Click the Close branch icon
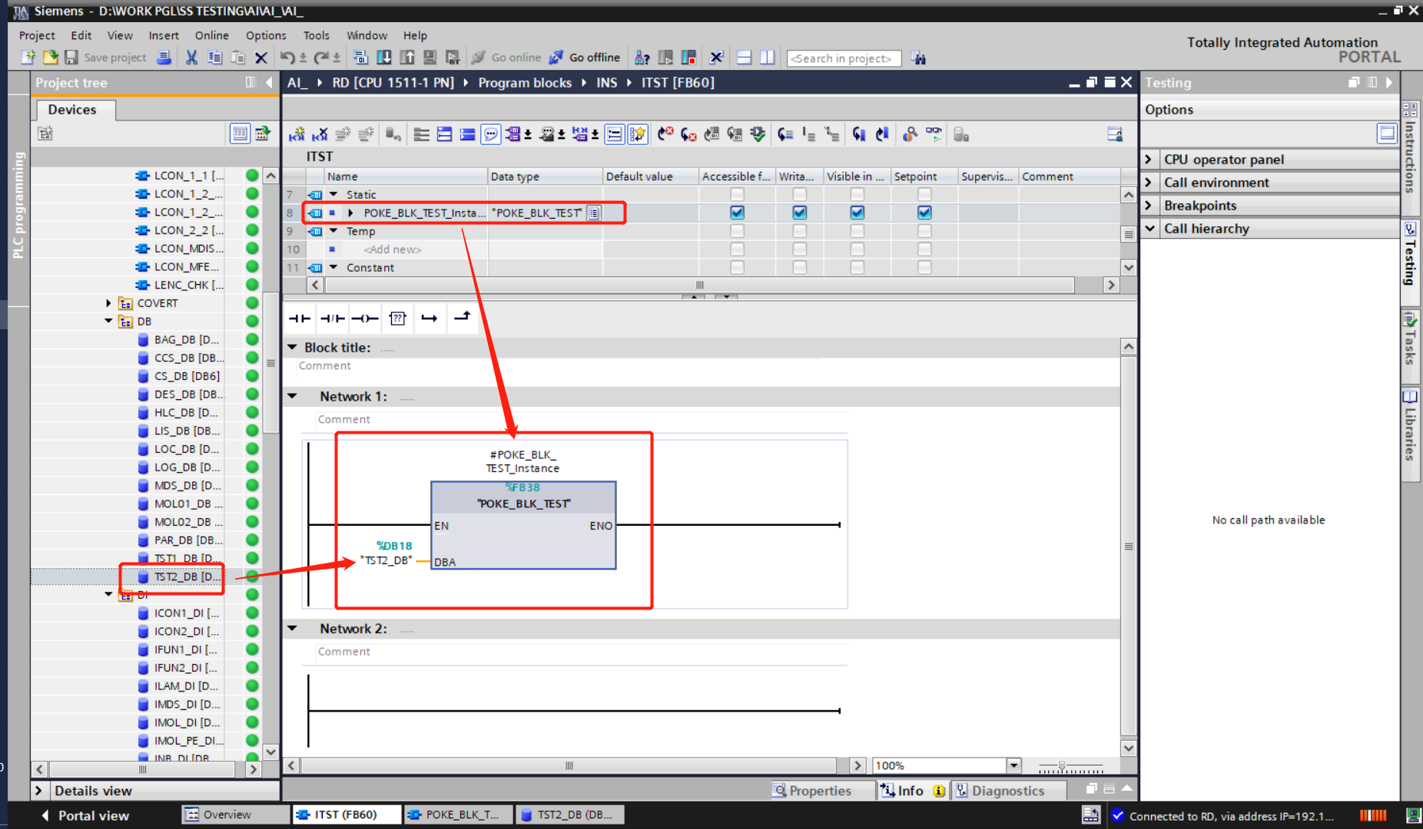Viewport: 1423px width, 829px height. (x=462, y=317)
